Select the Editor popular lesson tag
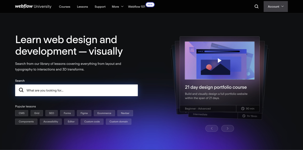Viewport: 303px width, 150px height. click(71, 122)
